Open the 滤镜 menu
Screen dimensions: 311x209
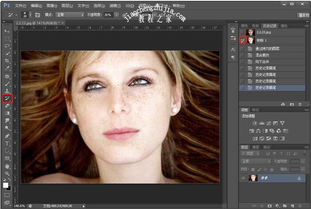click(x=115, y=6)
